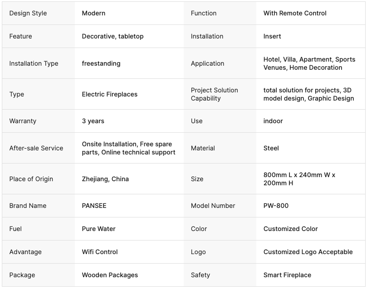Select the "Pure Water" fuel value
367x289 pixels.
click(98, 229)
